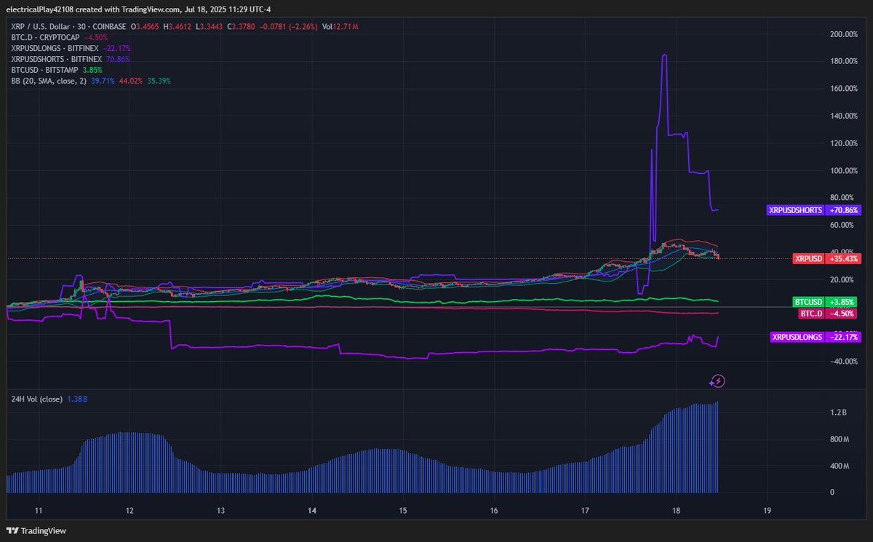The width and height of the screenshot is (873, 542).
Task: Click date 14 on the time axis
Action: 311,510
